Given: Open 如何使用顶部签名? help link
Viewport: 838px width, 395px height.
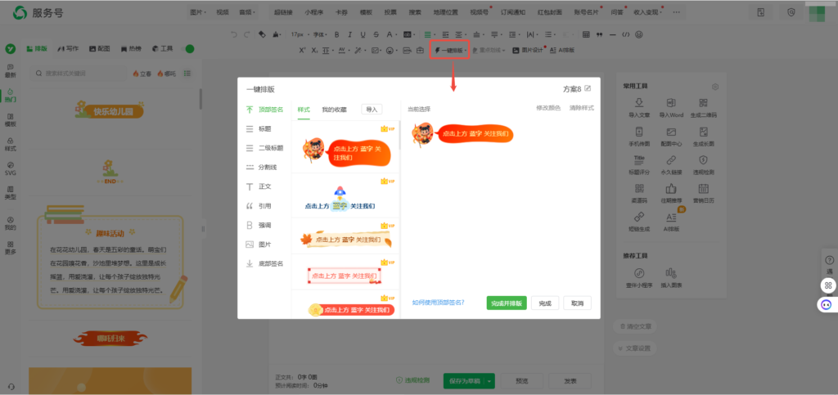Looking at the screenshot, I should point(439,303).
